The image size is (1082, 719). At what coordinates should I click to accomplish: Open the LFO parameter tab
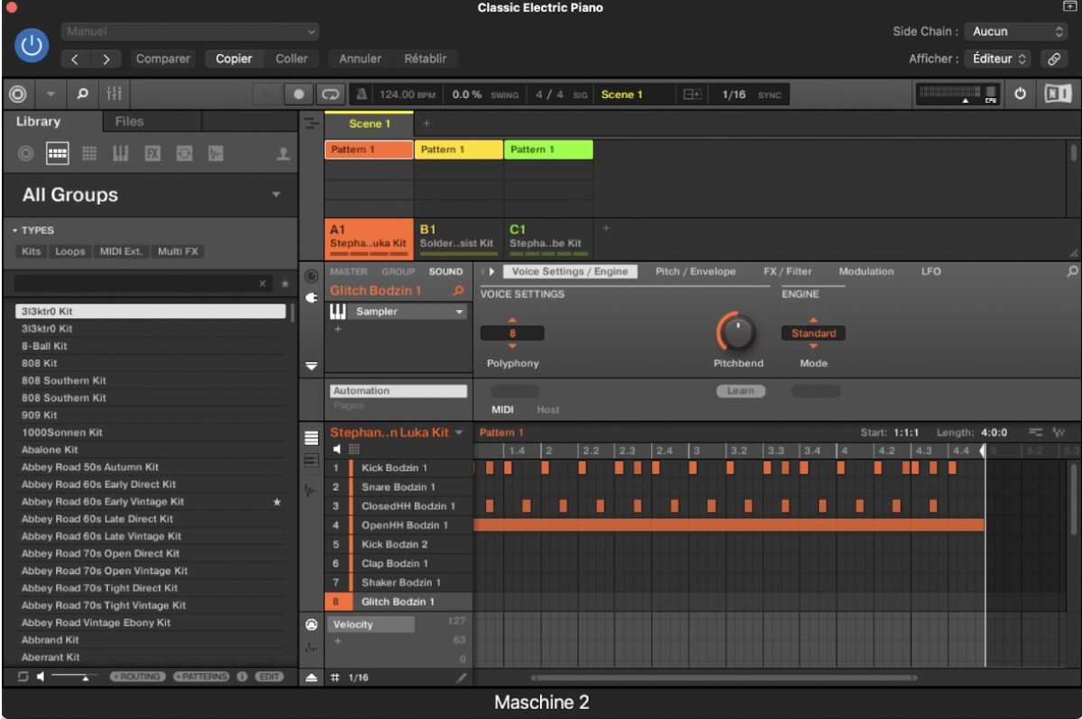click(931, 271)
